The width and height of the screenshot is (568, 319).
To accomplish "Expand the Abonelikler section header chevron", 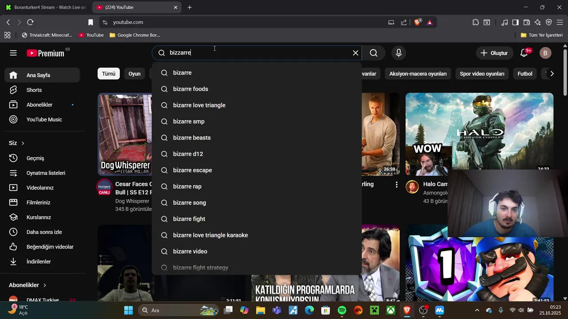I will pos(45,285).
